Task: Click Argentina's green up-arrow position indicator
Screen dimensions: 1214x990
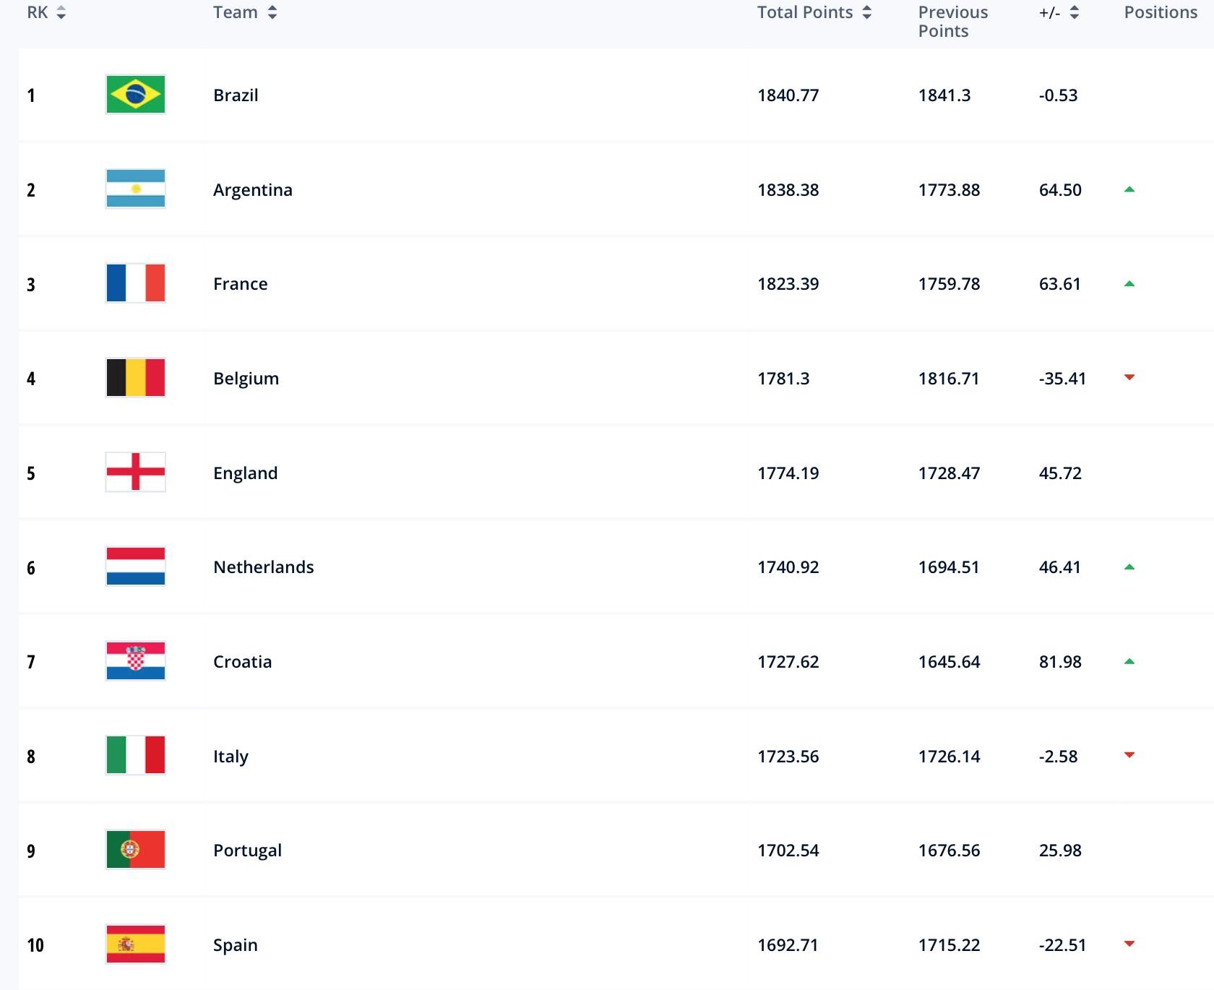Action: pos(1129,189)
